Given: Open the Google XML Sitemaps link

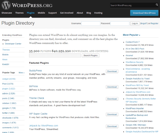Looking at the screenshot, I should tap(136, 125).
